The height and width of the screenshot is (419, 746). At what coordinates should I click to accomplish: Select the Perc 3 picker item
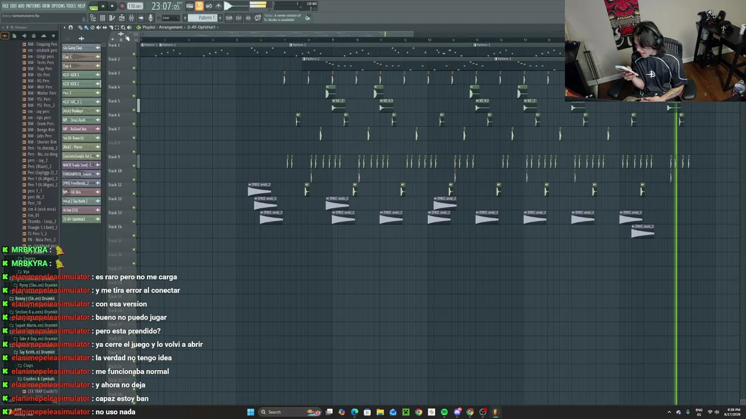point(81,93)
